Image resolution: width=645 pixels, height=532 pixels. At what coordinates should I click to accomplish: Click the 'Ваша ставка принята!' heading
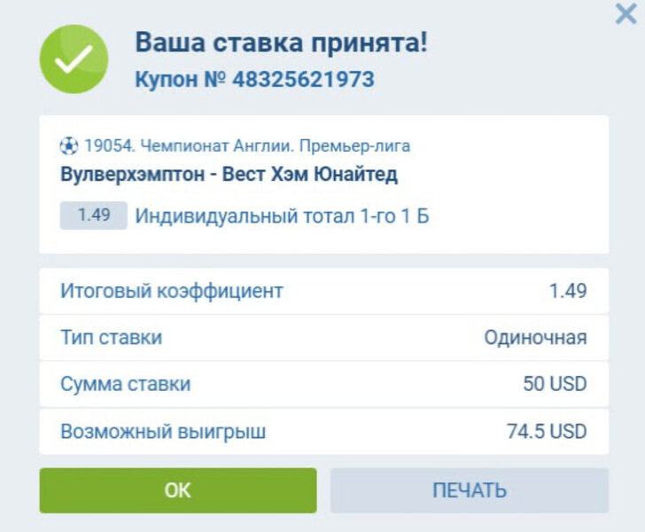coord(281,42)
